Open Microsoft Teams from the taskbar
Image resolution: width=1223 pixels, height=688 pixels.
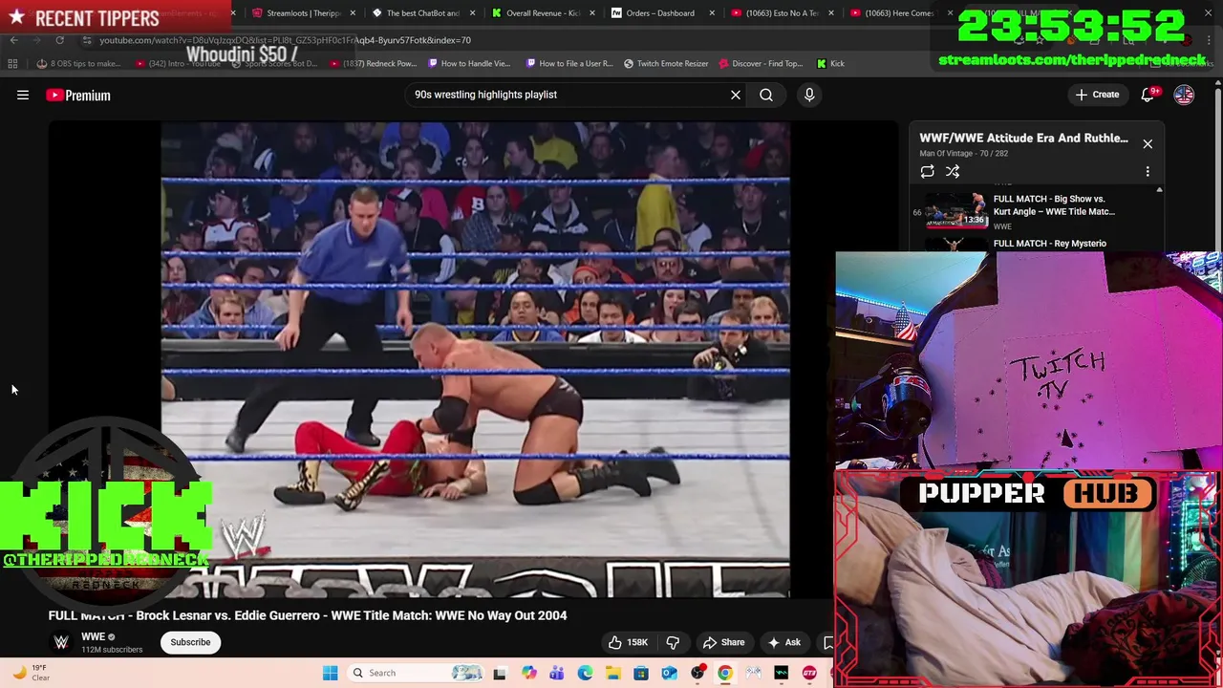pyautogui.click(x=556, y=673)
